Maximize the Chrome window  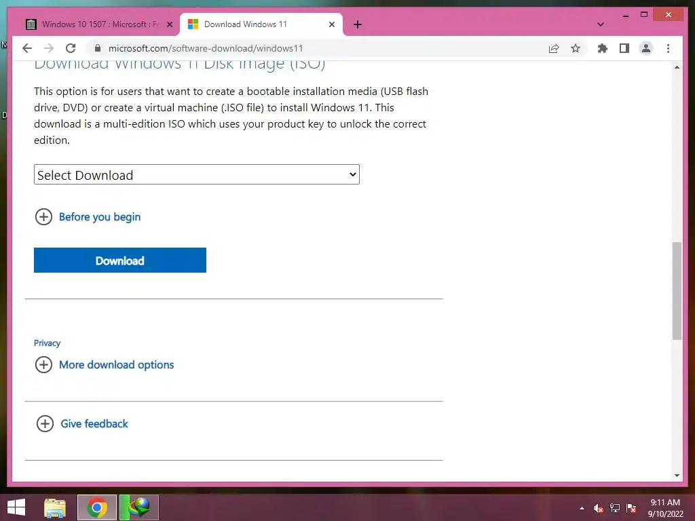644,15
